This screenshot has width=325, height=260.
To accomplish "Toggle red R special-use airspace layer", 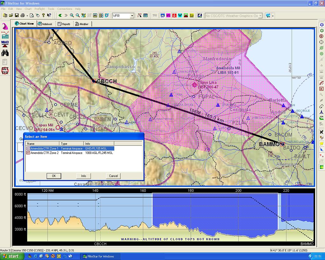I will (x=322, y=89).
